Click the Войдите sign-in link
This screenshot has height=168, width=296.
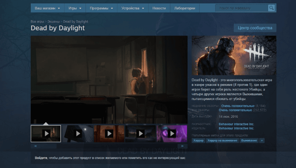click(x=41, y=158)
